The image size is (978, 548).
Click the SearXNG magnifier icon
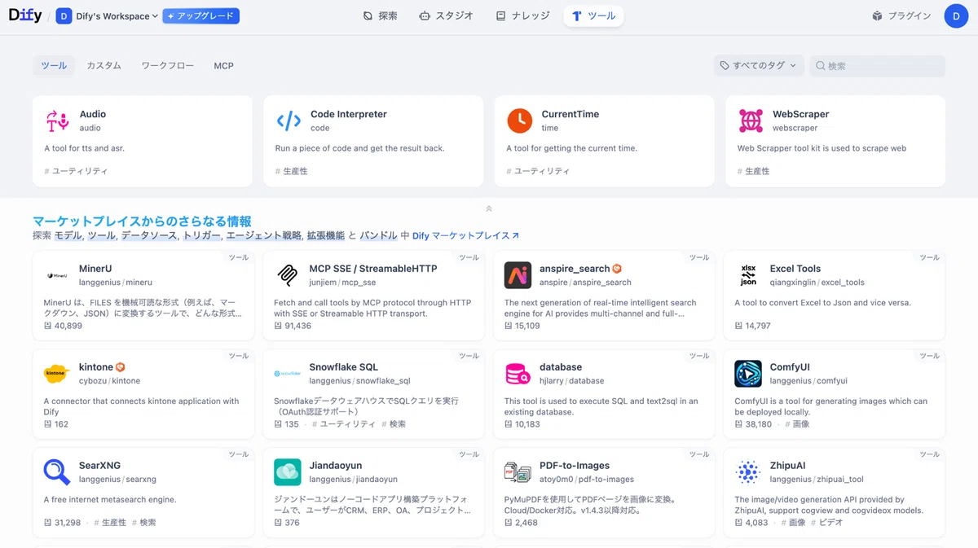coord(57,472)
